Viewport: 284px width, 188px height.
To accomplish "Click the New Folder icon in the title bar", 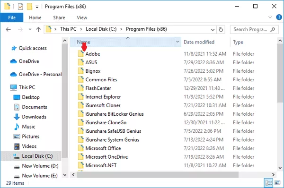I will point(29,7).
